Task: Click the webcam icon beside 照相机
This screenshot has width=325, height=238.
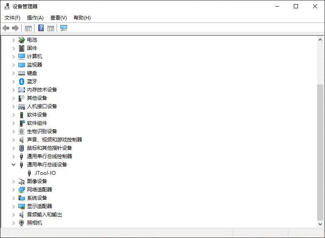Action: tap(21, 223)
